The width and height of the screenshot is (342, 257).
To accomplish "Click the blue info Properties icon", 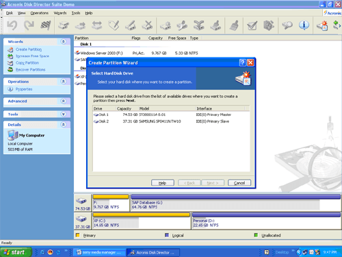I will click(304, 25).
